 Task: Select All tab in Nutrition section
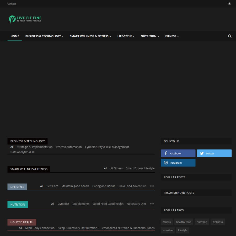[53, 204]
